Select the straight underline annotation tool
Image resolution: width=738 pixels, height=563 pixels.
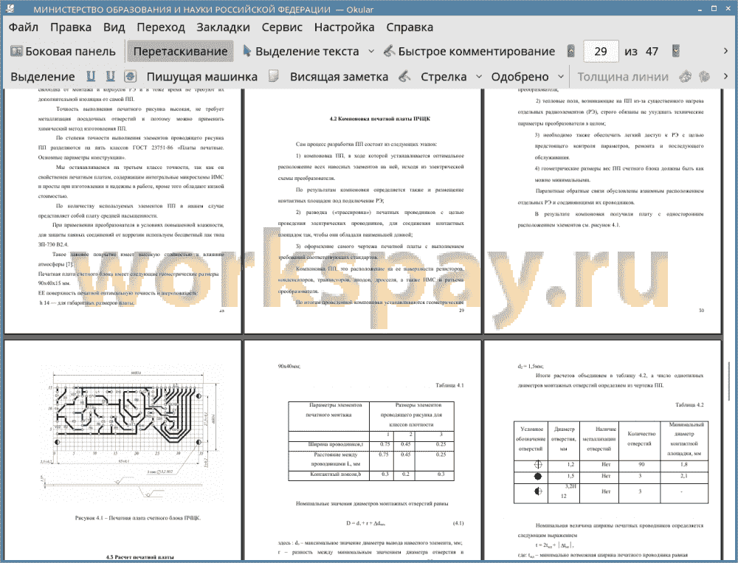(x=91, y=77)
